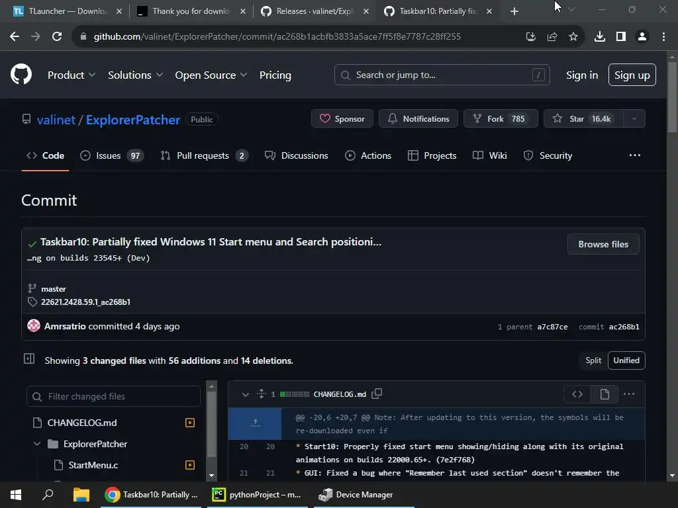Open Chrome three-dot menu
The height and width of the screenshot is (508, 678).
(663, 37)
